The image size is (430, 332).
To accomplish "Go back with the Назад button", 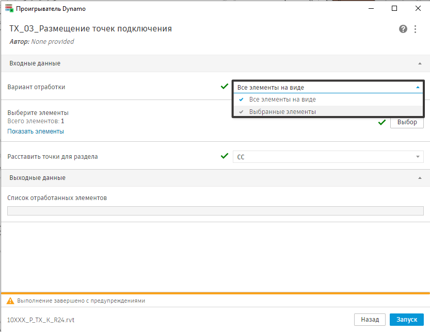I will point(370,320).
